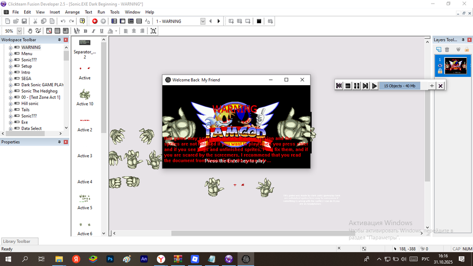473x266 pixels.
Task: Rewind the running app to start
Action: pos(339,86)
